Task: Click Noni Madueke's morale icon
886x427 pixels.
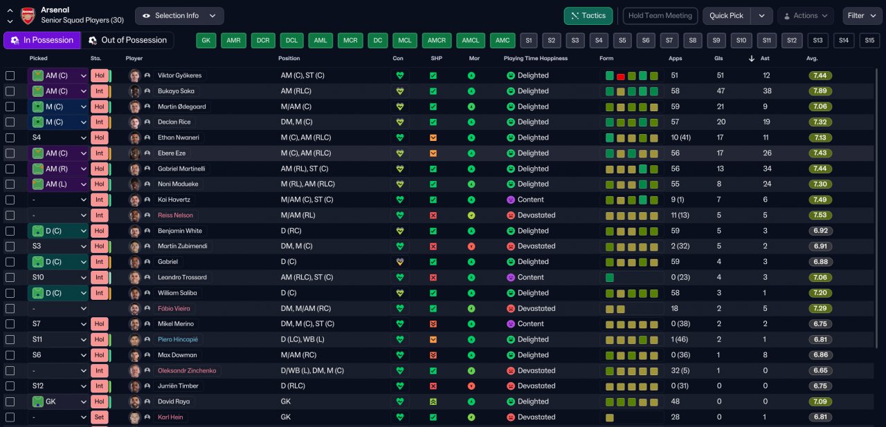Action: [x=471, y=184]
